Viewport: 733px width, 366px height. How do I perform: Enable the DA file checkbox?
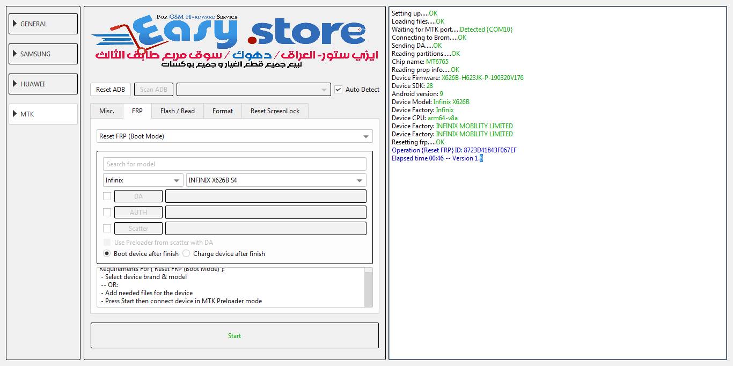[x=107, y=196]
